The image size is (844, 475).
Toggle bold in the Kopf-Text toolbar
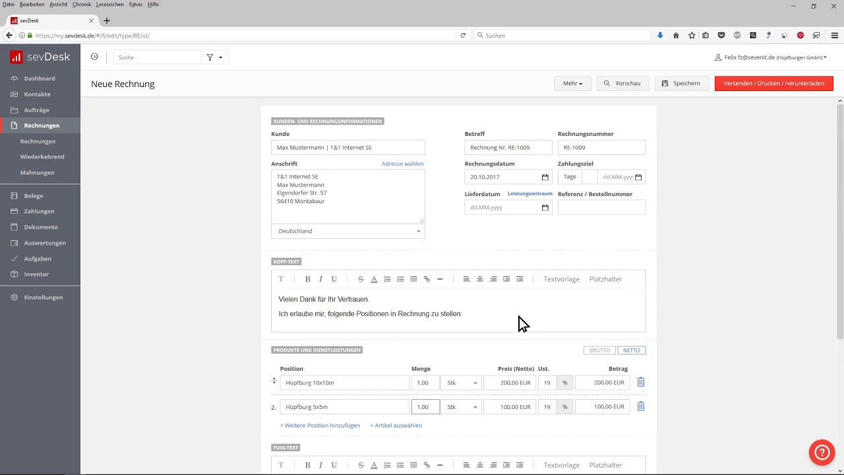(307, 279)
